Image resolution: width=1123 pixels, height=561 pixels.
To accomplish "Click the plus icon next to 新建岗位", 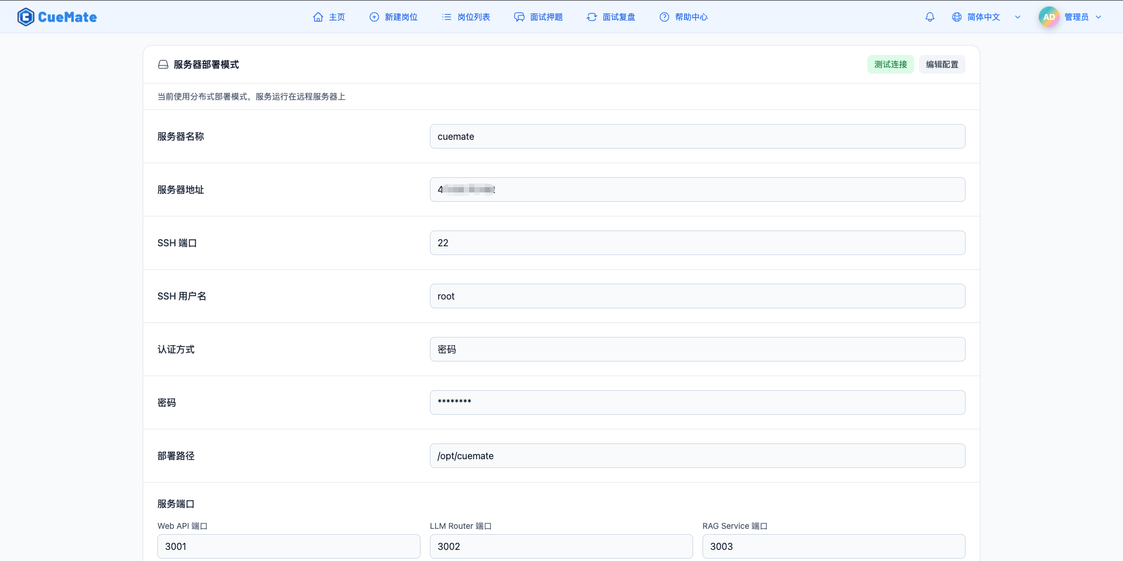I will pos(374,17).
